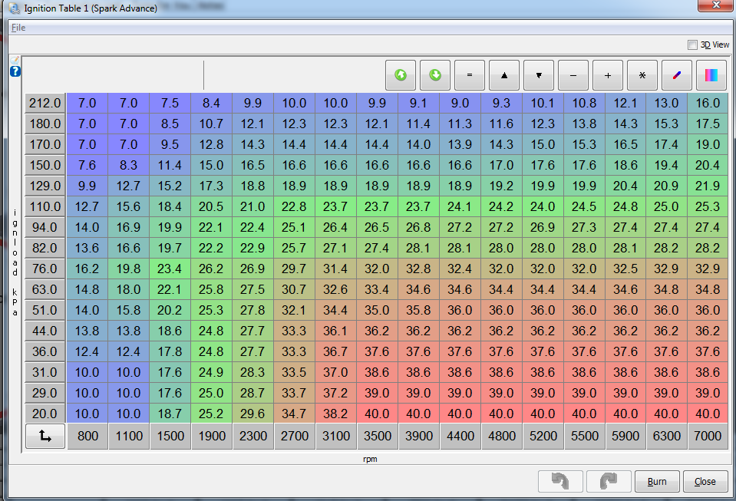Select the 110.0 kPa row header
The width and height of the screenshot is (736, 501).
click(45, 206)
